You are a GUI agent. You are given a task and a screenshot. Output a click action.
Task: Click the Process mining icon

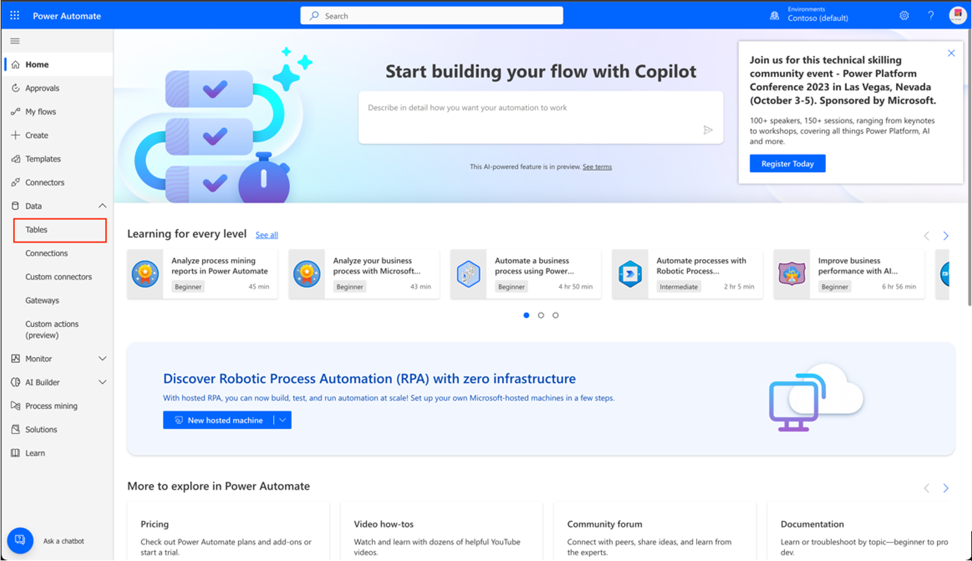pyautogui.click(x=16, y=406)
